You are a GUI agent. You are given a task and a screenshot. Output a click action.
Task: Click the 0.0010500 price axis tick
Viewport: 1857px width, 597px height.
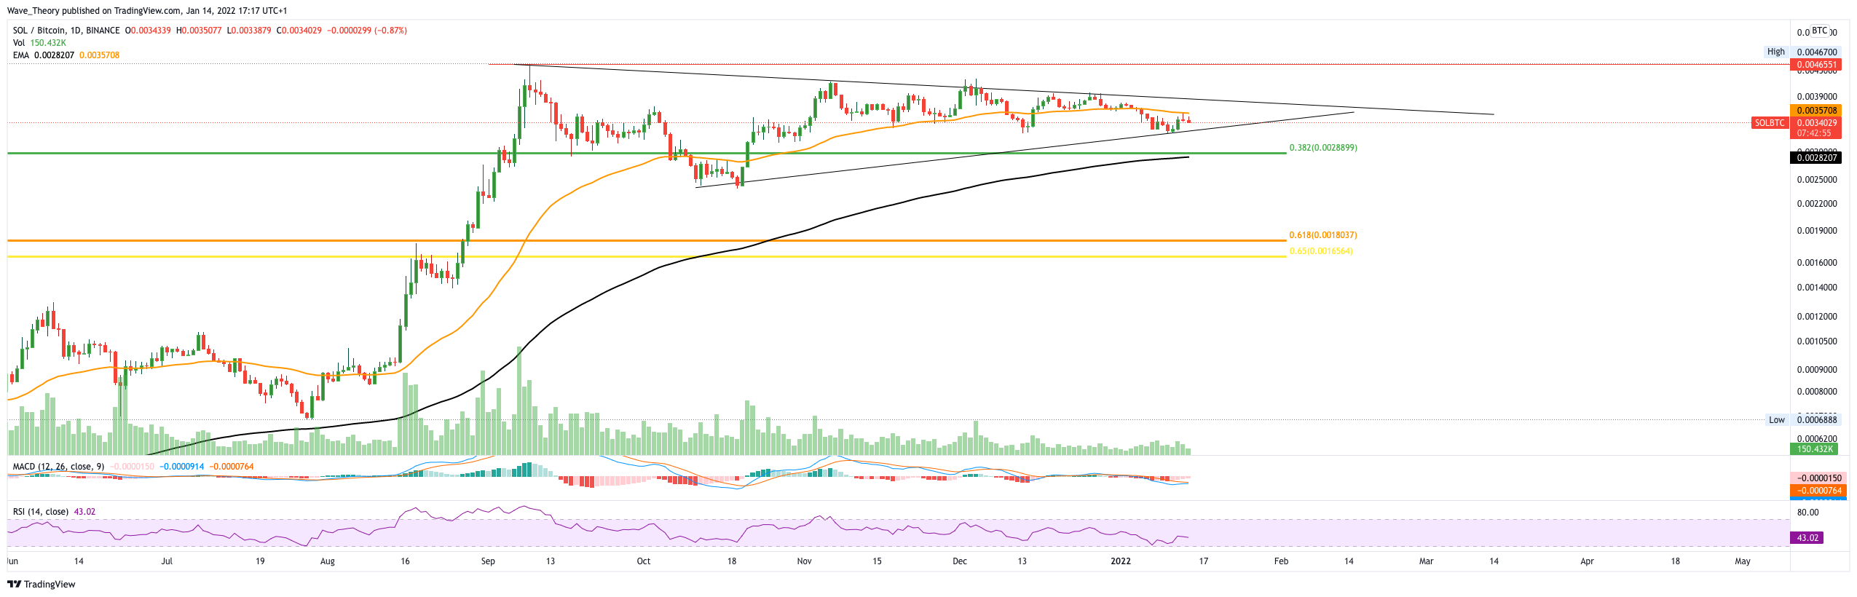tap(1816, 341)
